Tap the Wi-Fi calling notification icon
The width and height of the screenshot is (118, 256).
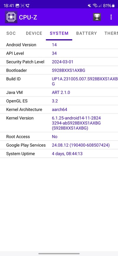click(x=27, y=6)
